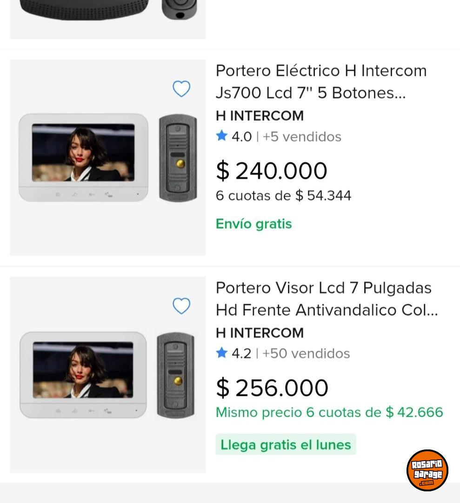
Task: Click H INTERCOM brand on first listing
Action: point(260,116)
